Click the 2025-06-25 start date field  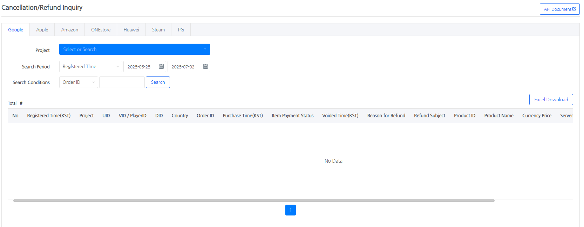pos(140,67)
